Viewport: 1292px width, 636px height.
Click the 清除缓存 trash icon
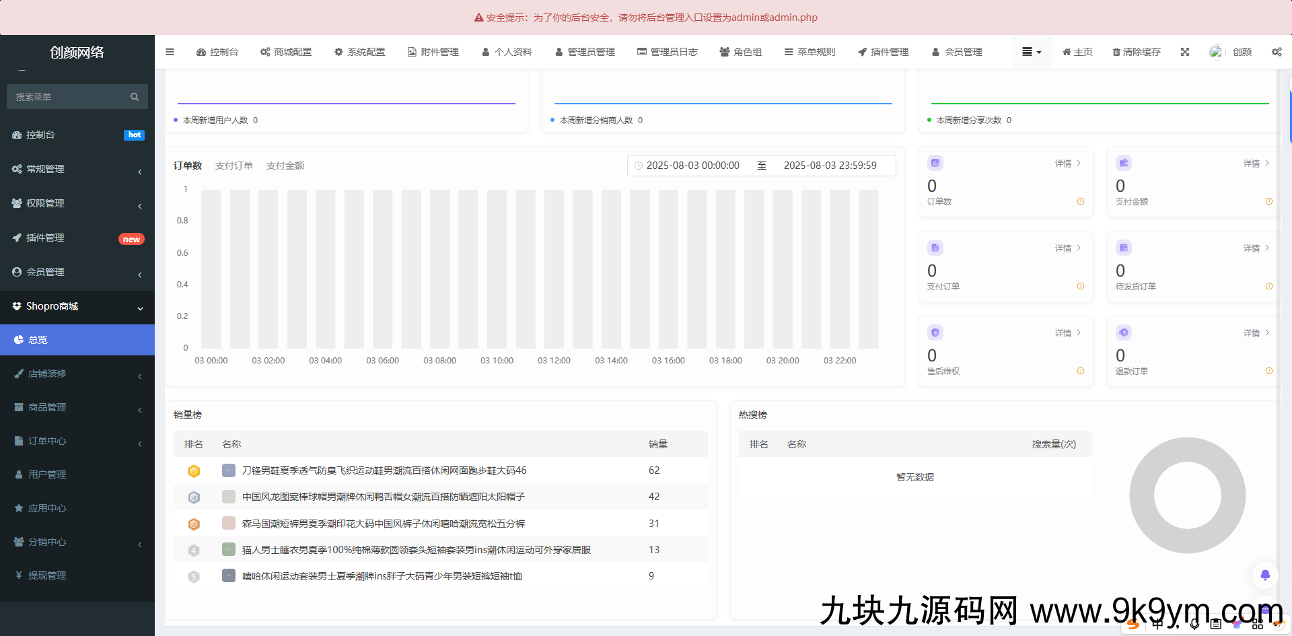(1136, 52)
